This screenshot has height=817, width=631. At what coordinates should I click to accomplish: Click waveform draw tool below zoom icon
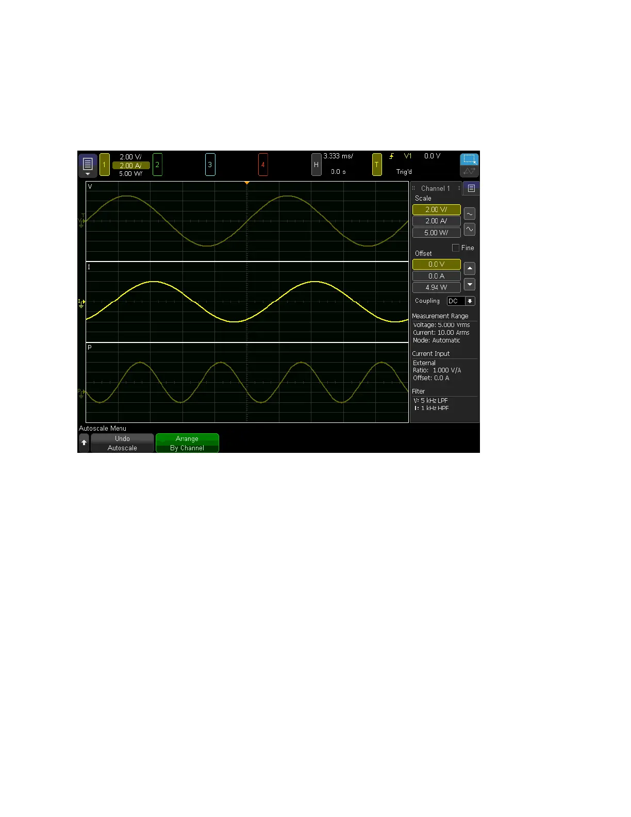click(469, 171)
